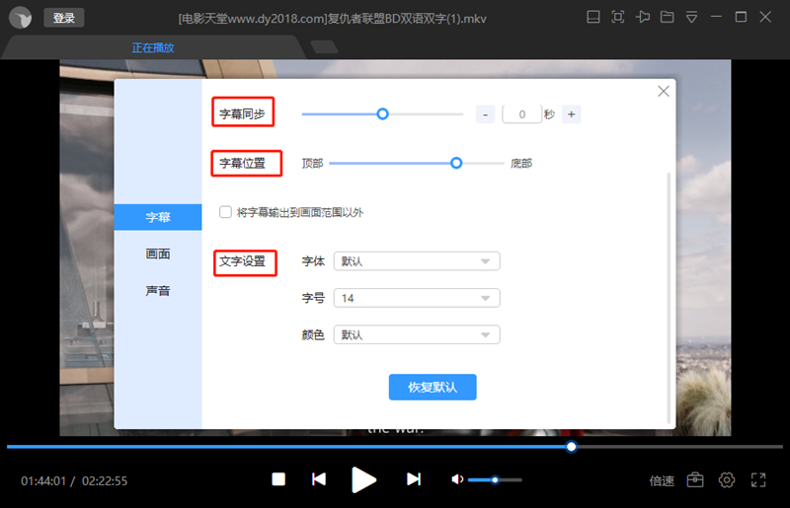The width and height of the screenshot is (790, 508).
Task: Click the 登录 login button
Action: tap(64, 18)
